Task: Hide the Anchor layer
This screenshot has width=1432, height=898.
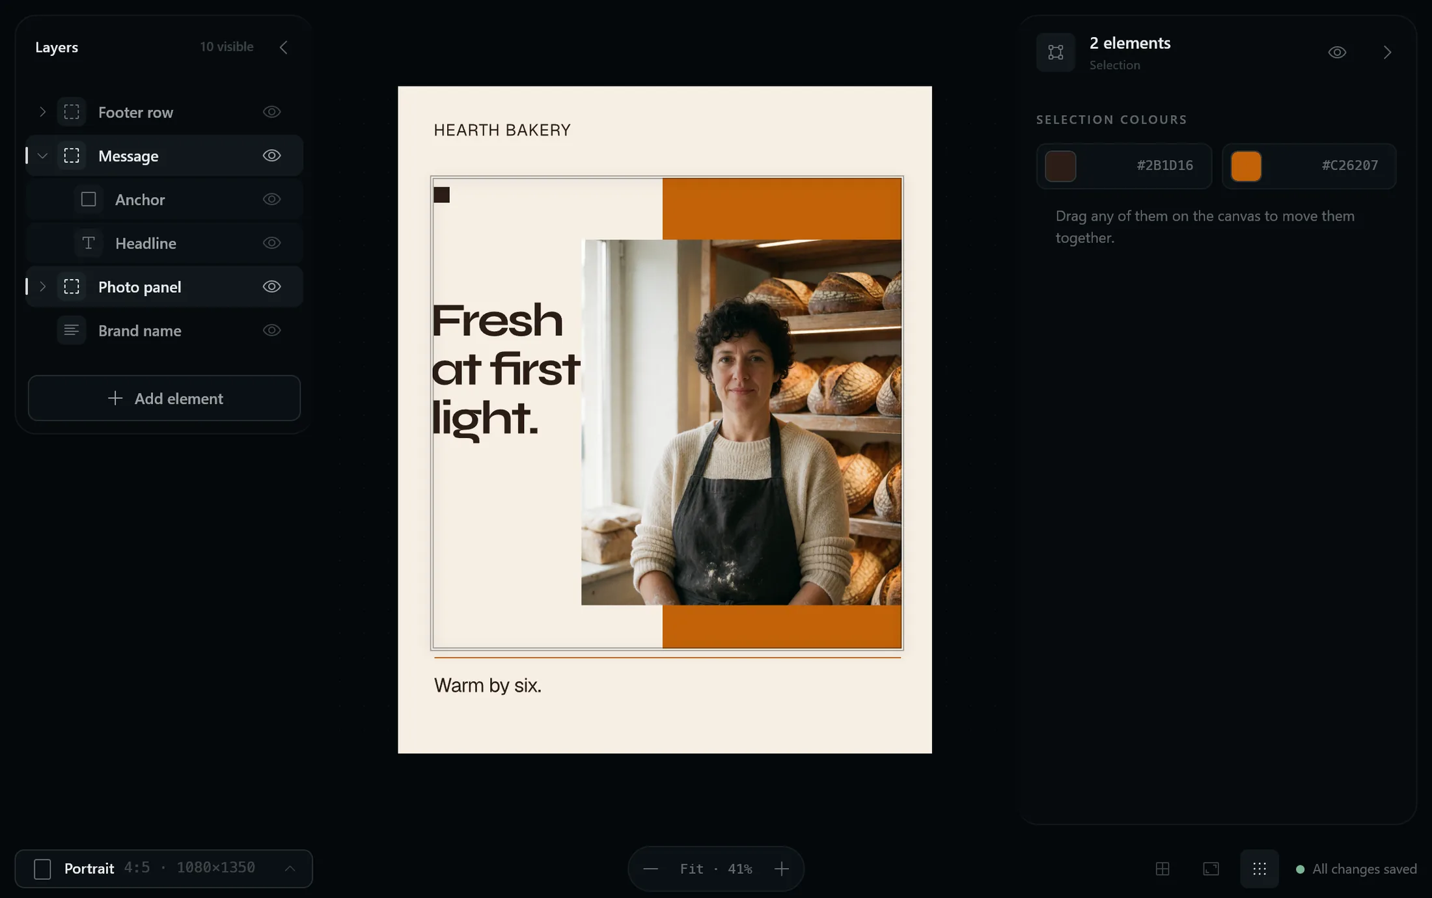Action: click(271, 199)
